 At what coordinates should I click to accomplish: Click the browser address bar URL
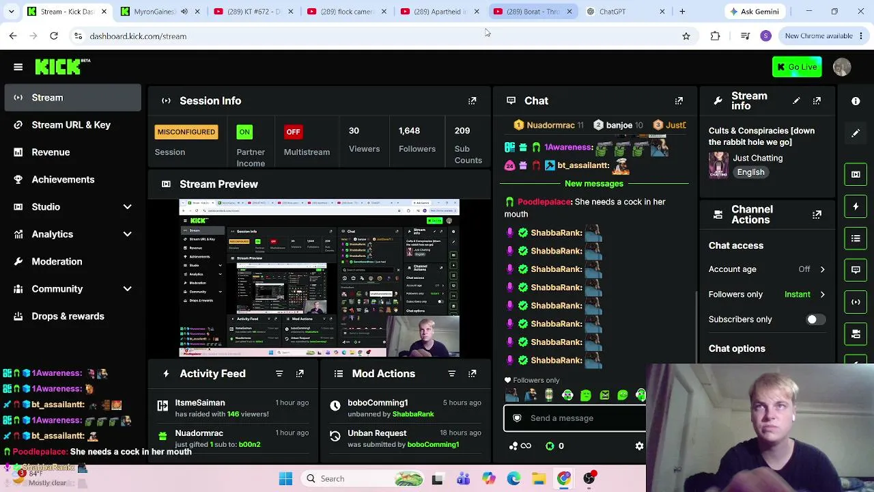[x=138, y=36]
